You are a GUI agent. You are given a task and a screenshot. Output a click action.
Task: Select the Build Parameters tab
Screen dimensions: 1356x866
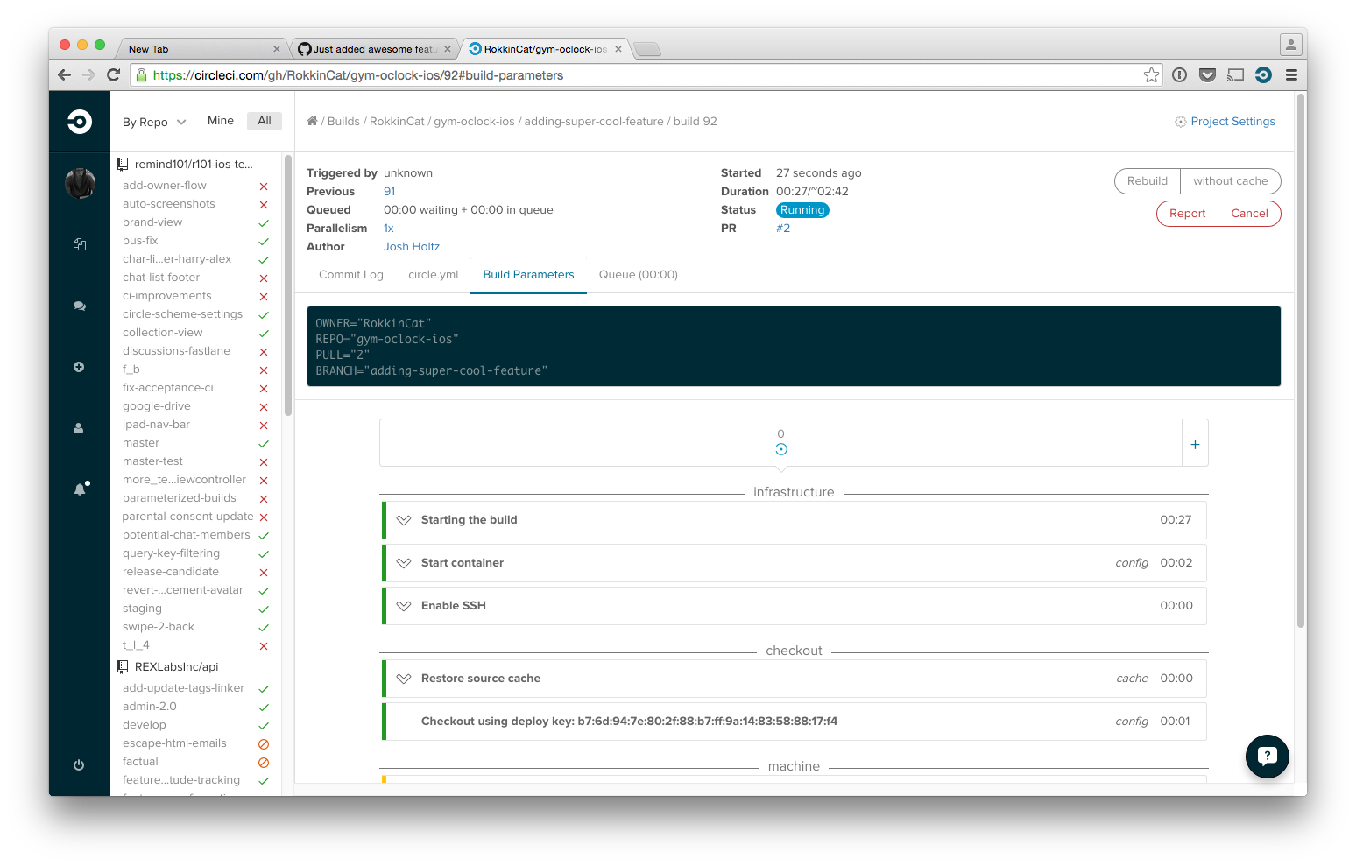[528, 275]
